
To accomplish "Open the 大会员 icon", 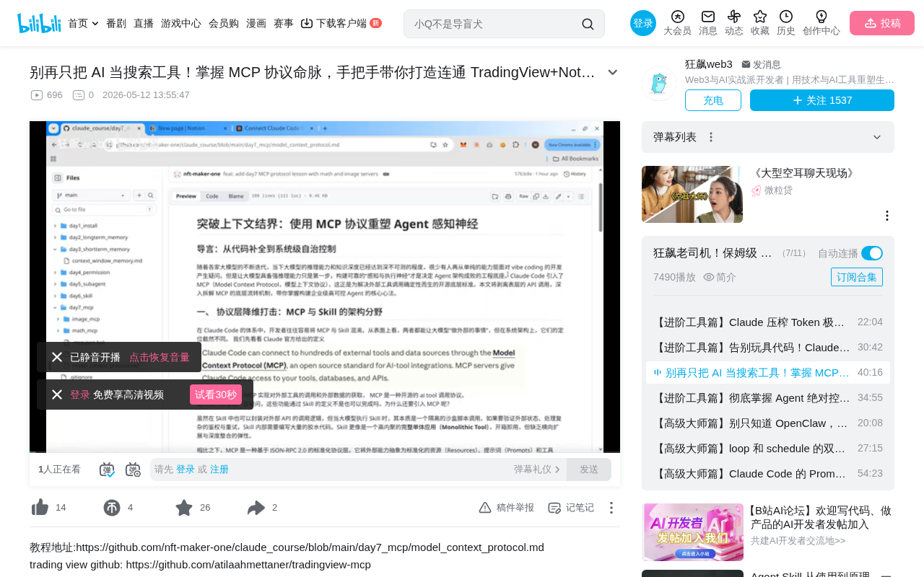I will coord(677,23).
